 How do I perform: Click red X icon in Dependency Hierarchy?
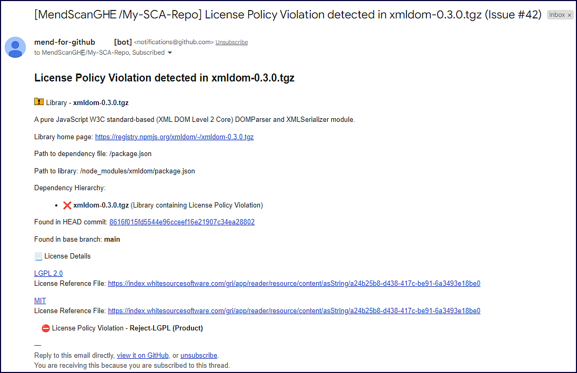click(67, 205)
